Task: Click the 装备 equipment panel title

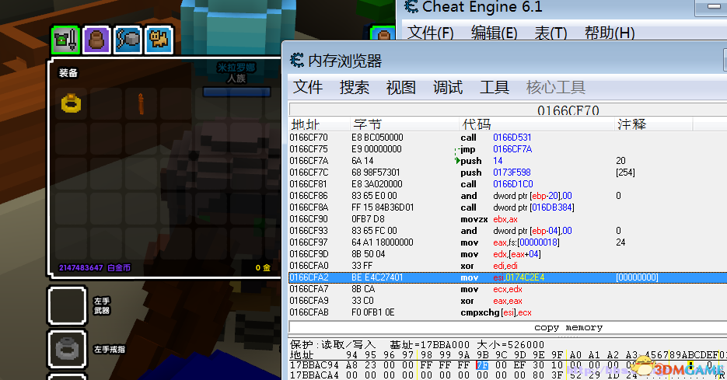Action: tap(68, 73)
